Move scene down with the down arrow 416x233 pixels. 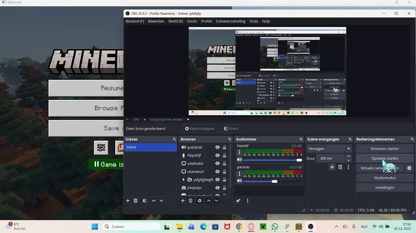(161, 201)
